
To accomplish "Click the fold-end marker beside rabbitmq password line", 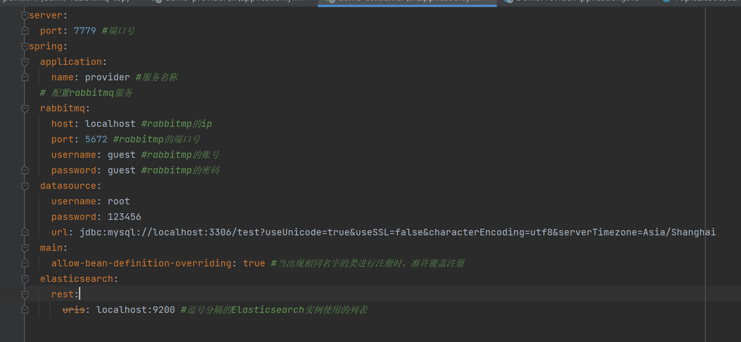I will 25,171.
